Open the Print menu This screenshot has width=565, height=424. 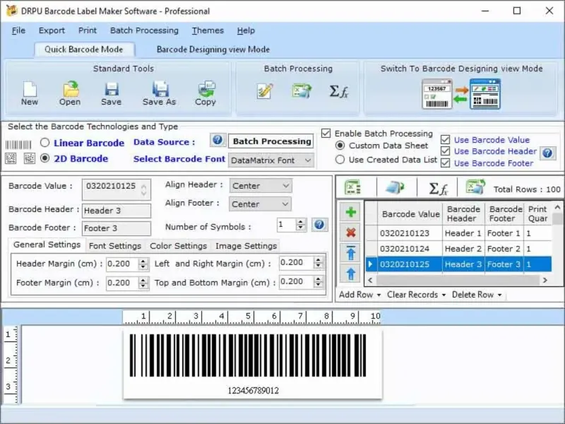(x=88, y=30)
